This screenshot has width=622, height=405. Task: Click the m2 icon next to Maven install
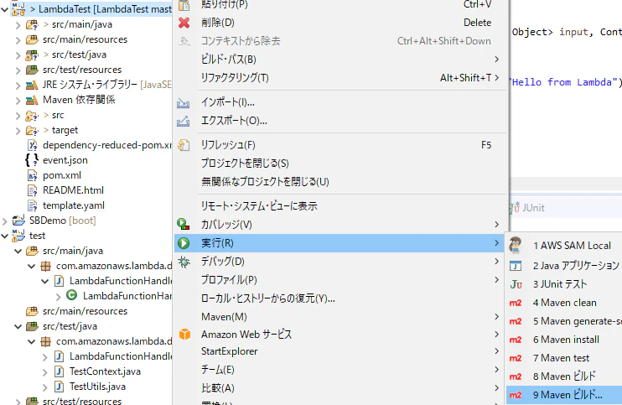click(x=516, y=340)
